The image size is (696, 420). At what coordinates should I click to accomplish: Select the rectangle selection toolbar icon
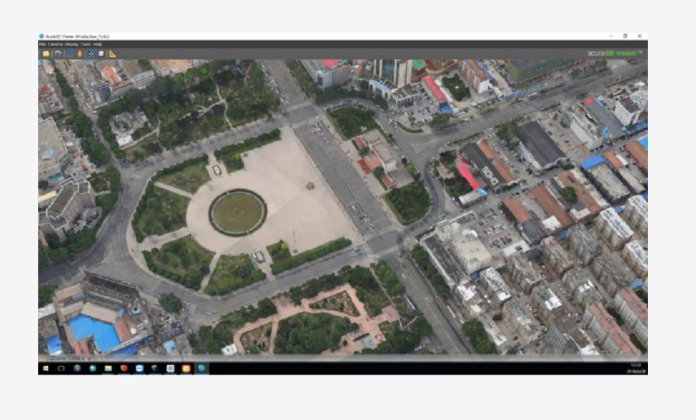[x=69, y=53]
